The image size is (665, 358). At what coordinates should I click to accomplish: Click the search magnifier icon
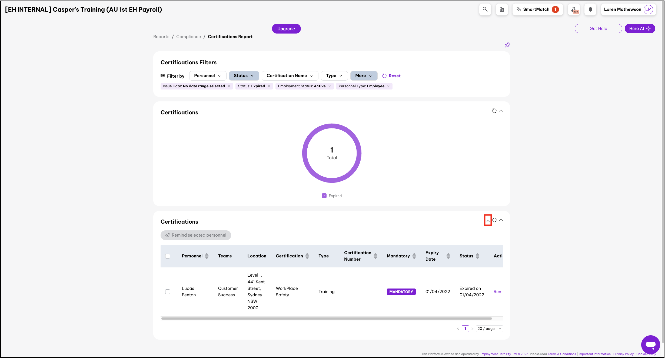tap(485, 9)
